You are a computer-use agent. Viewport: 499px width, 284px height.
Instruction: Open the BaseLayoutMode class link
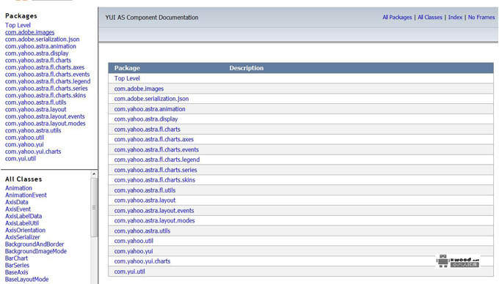26,279
